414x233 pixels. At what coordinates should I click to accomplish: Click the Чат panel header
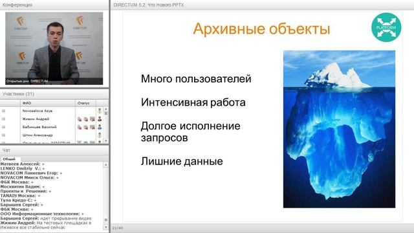click(54, 150)
